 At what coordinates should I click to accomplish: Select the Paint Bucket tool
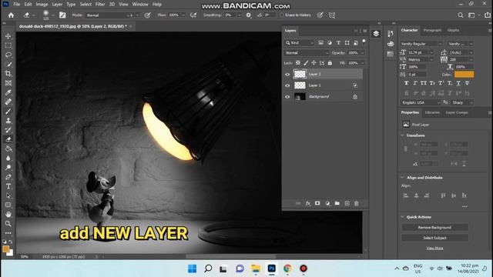tap(8, 149)
